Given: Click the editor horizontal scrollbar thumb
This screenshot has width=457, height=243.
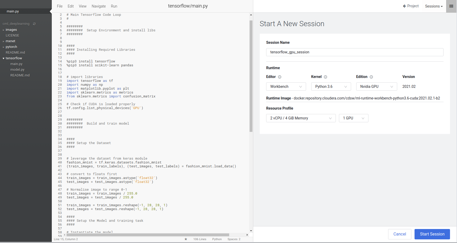Looking at the screenshot, I should [x=148, y=235].
